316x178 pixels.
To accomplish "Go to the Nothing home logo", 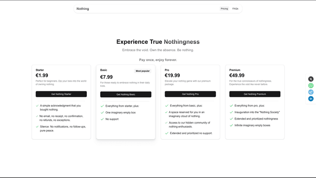I will point(82,9).
